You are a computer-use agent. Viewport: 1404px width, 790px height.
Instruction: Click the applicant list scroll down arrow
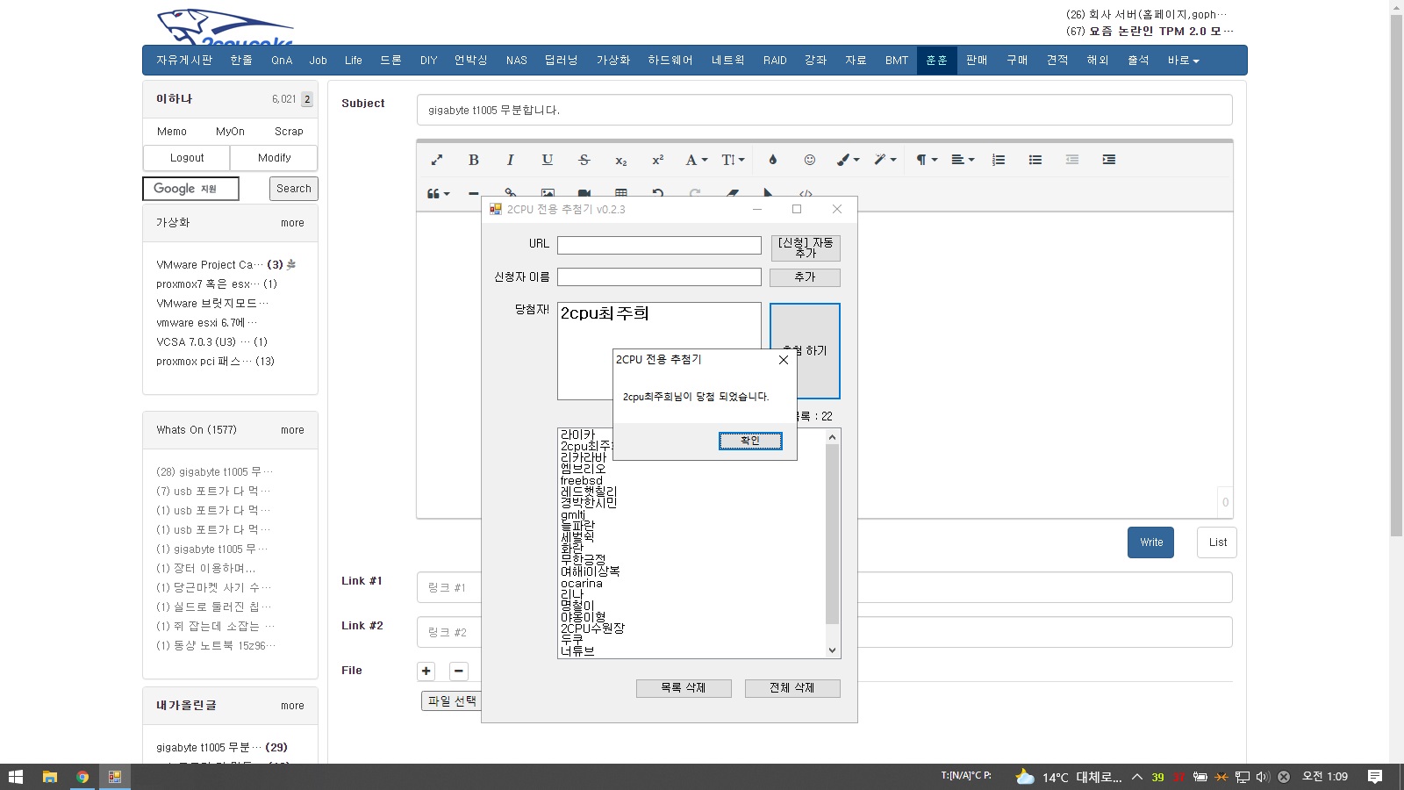pyautogui.click(x=833, y=650)
